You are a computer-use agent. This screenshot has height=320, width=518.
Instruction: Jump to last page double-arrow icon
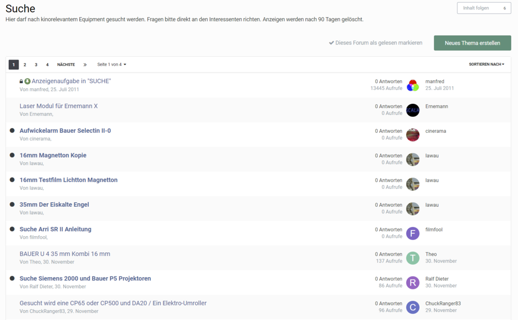(x=85, y=65)
